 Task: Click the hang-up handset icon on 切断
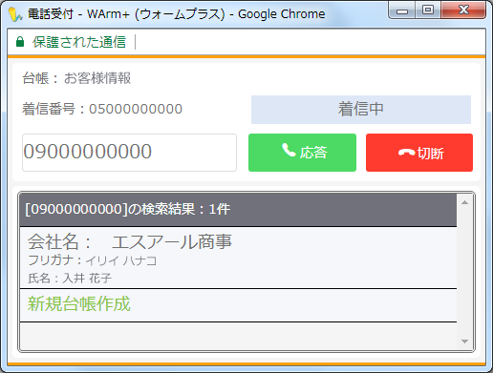pyautogui.click(x=406, y=153)
